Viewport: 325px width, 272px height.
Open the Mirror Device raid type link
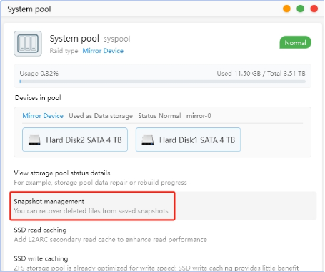[103, 51]
